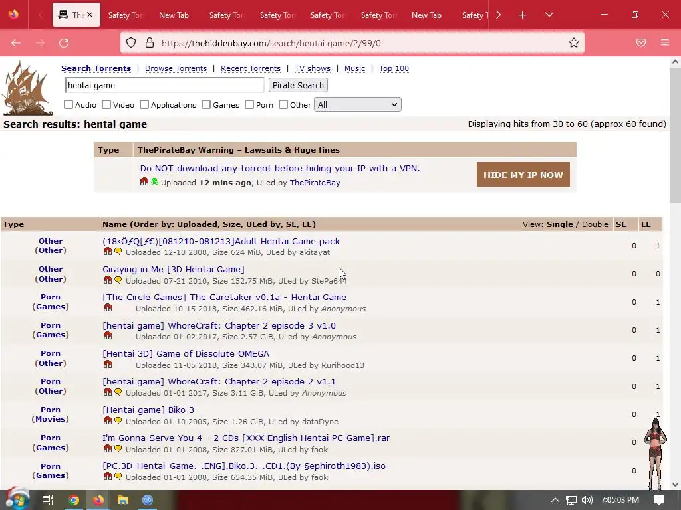Open the list all tabs dropdown arrow
Viewport: 681px width, 510px height.
pyautogui.click(x=549, y=15)
